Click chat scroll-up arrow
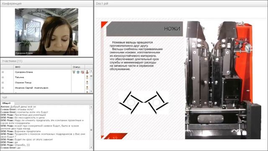 [x=91, y=107]
